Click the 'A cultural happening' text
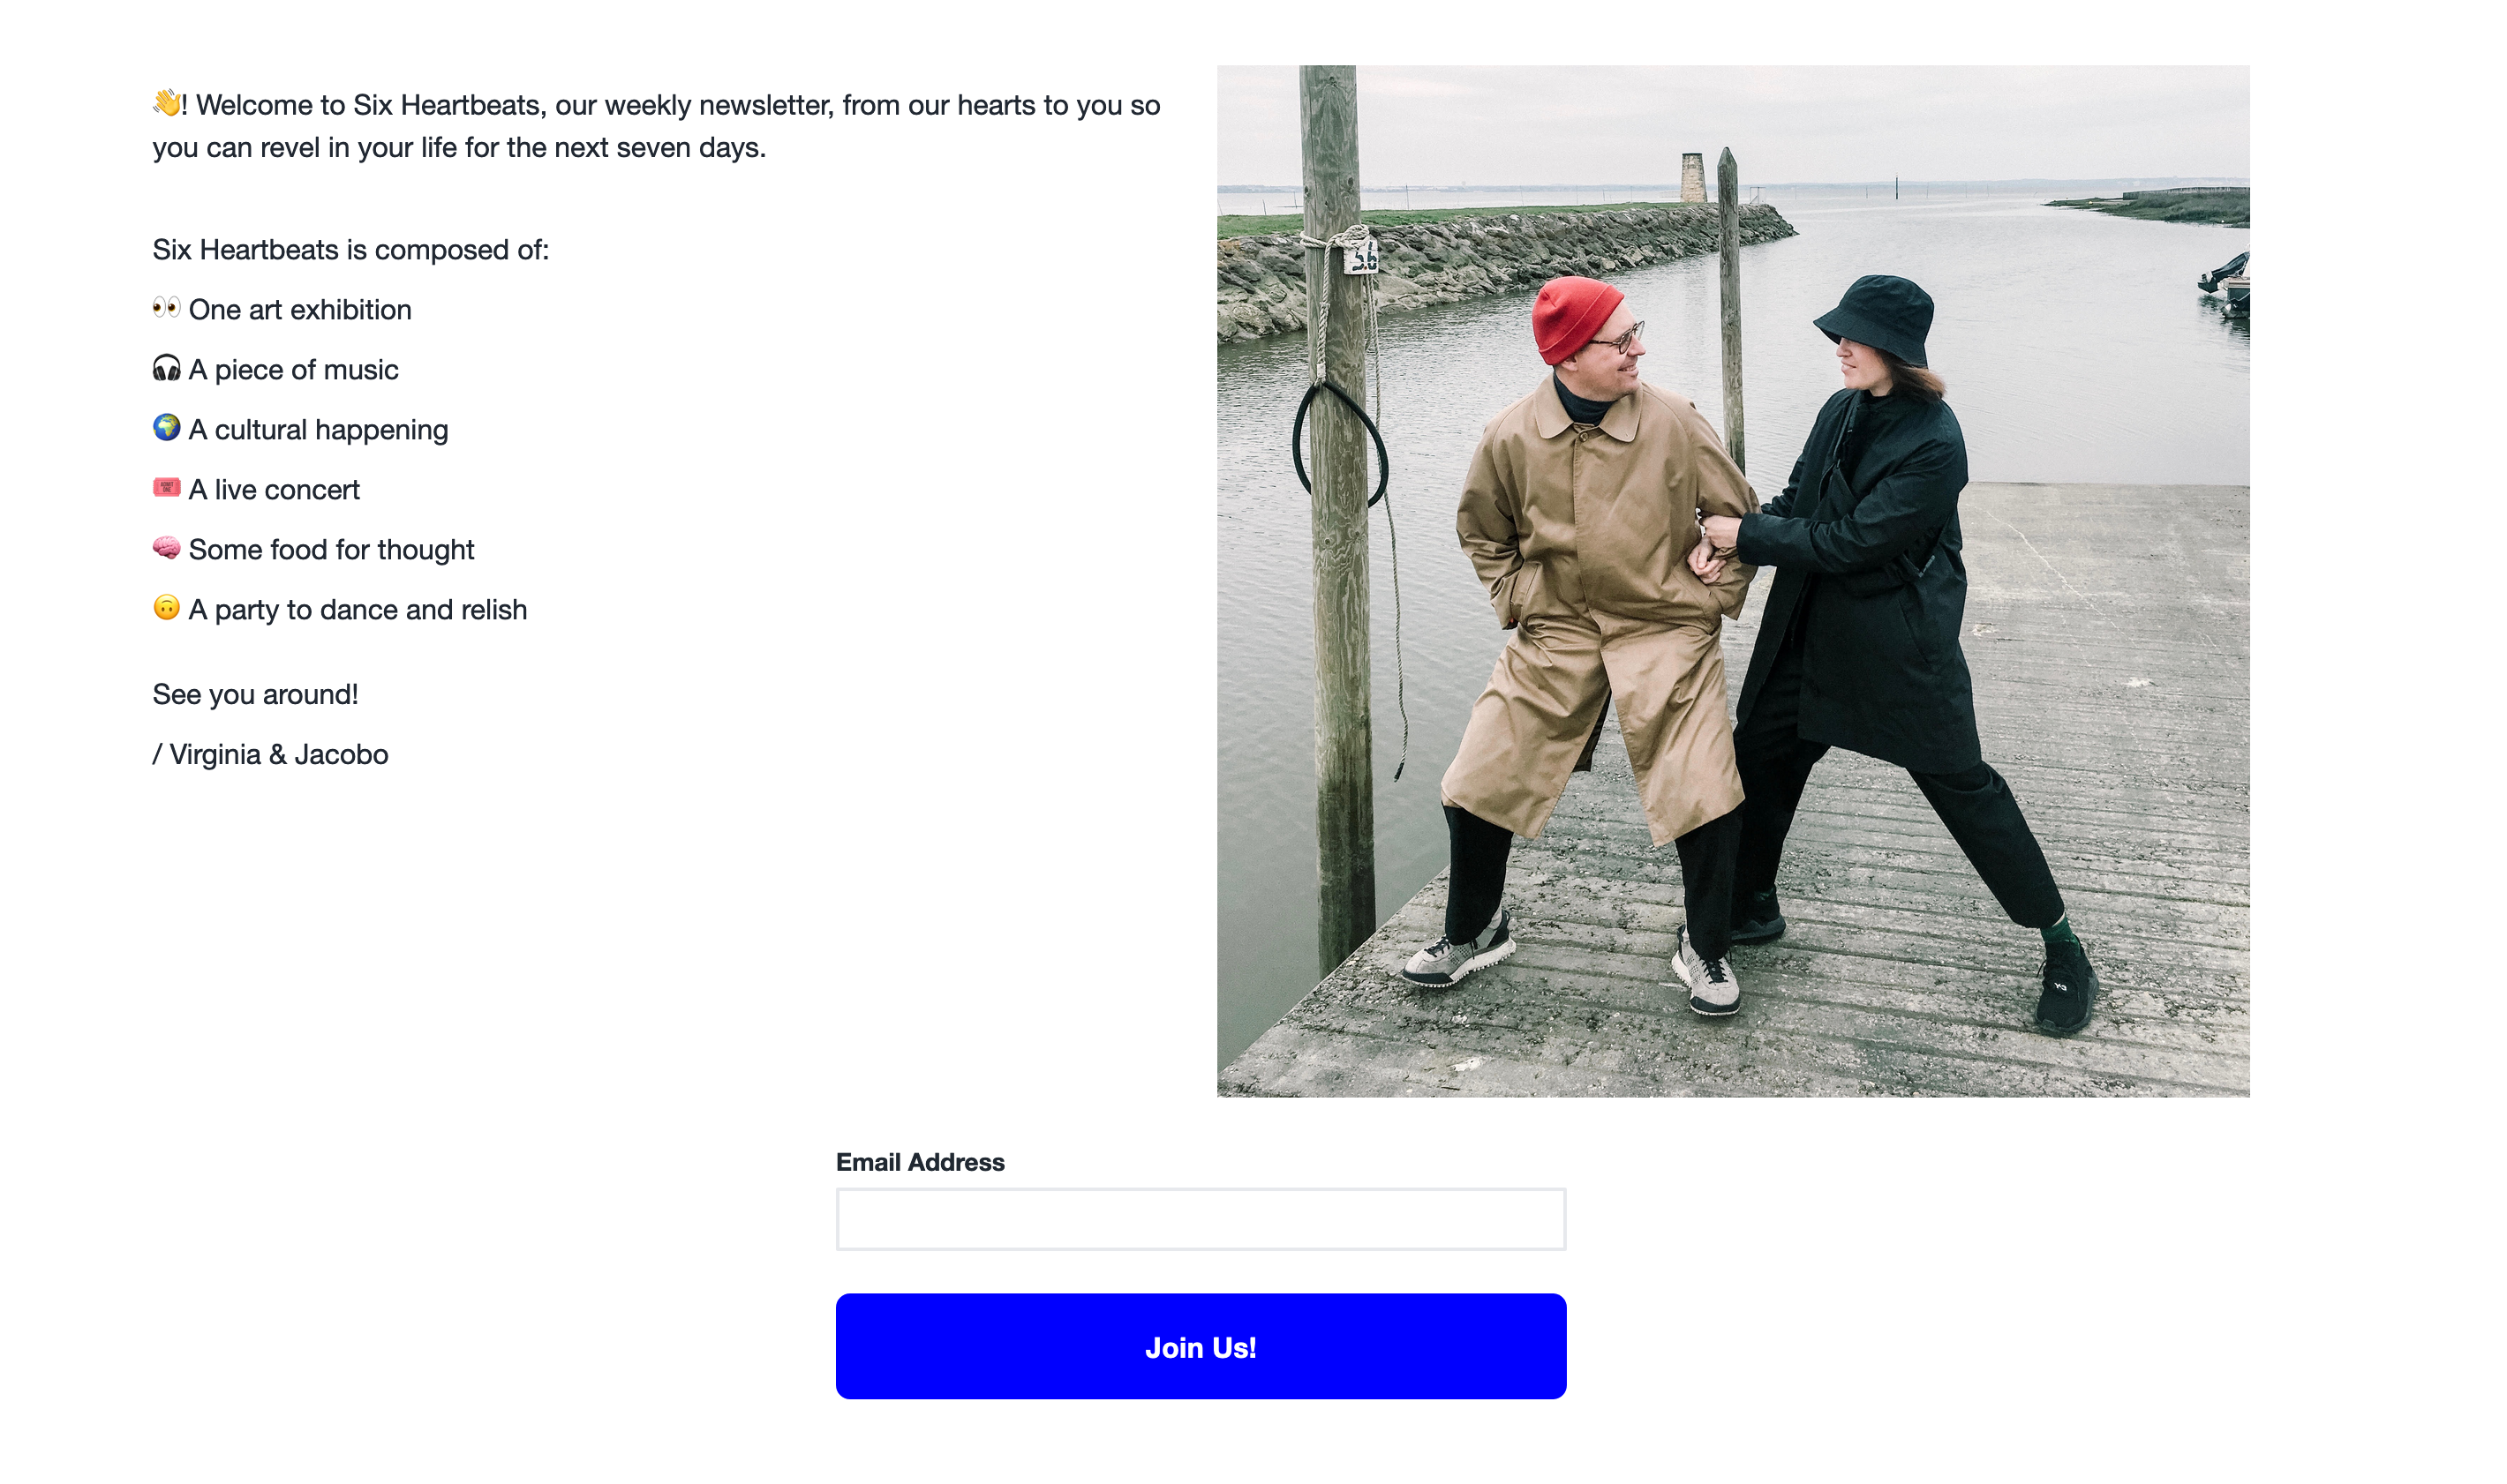The image size is (2507, 1484). pyautogui.click(x=318, y=430)
